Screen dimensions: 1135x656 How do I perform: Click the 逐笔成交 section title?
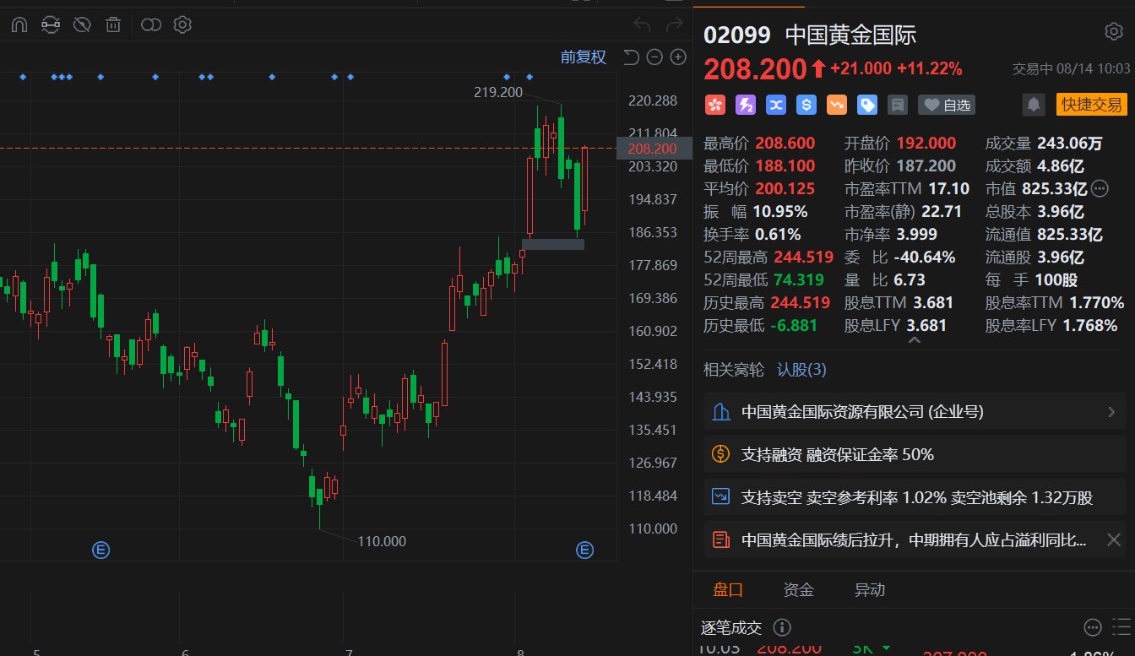point(731,627)
